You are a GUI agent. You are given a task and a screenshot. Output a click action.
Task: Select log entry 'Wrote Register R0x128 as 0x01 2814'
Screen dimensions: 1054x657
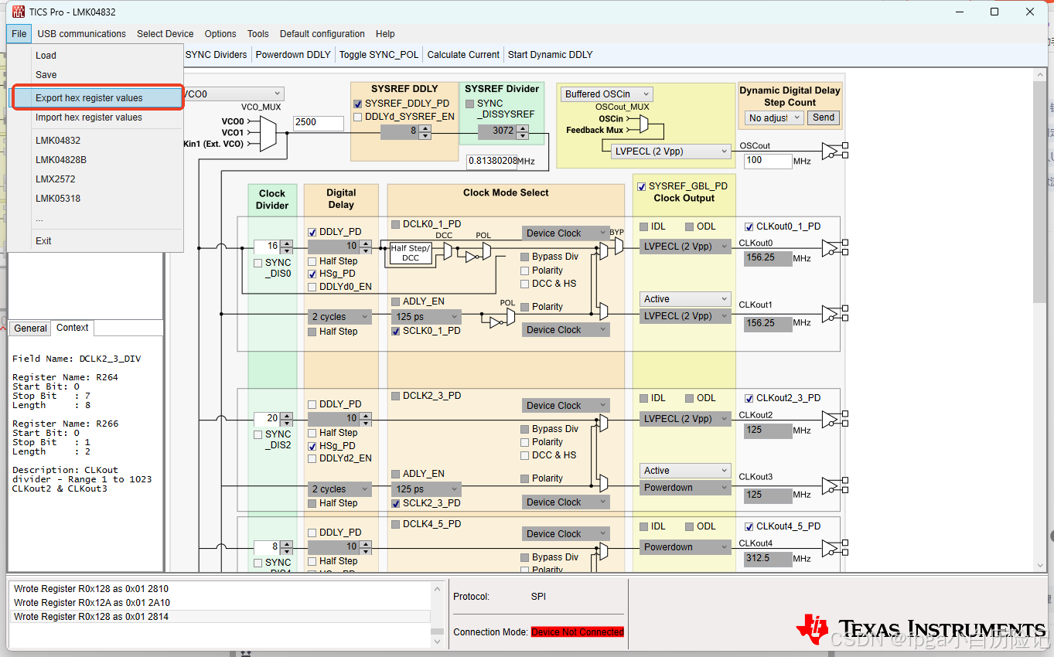coord(220,617)
